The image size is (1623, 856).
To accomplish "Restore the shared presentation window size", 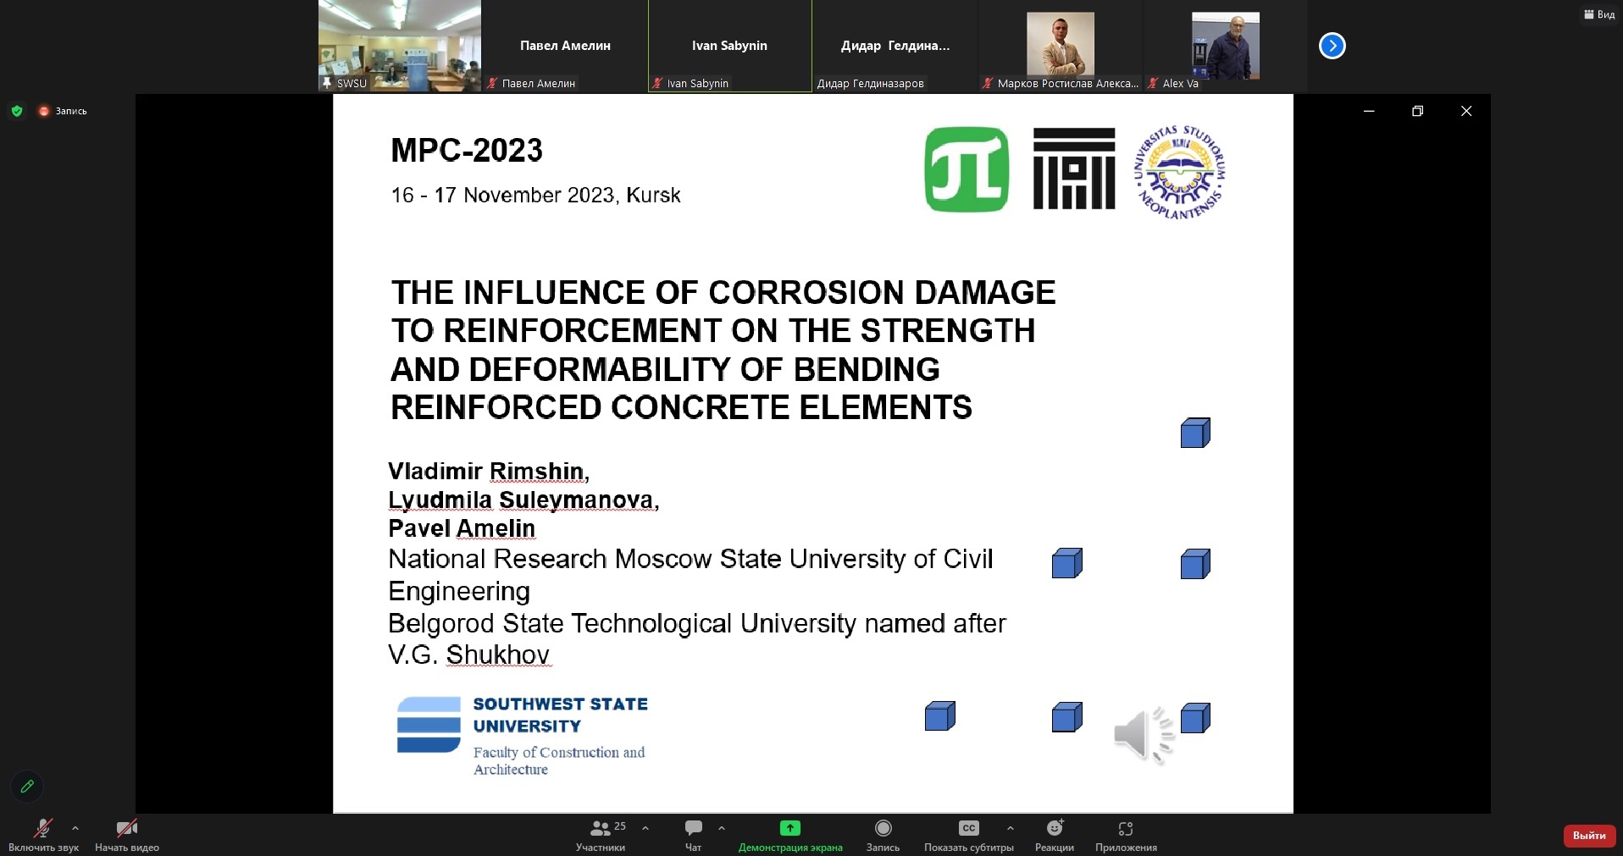I will [1418, 111].
